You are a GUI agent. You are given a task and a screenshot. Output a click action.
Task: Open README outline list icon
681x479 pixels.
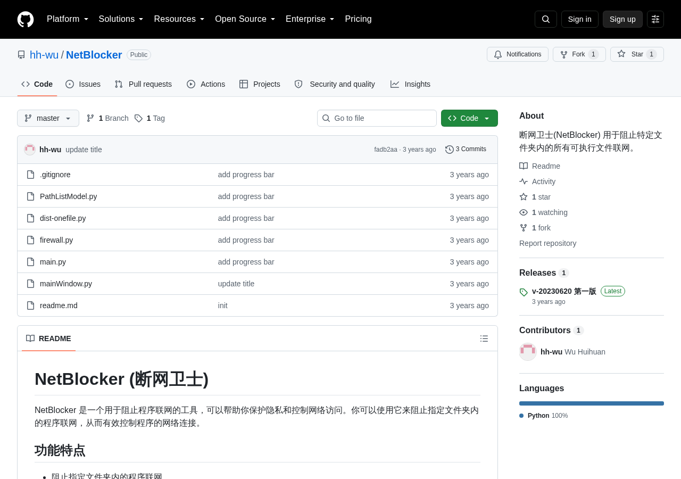pyautogui.click(x=484, y=338)
